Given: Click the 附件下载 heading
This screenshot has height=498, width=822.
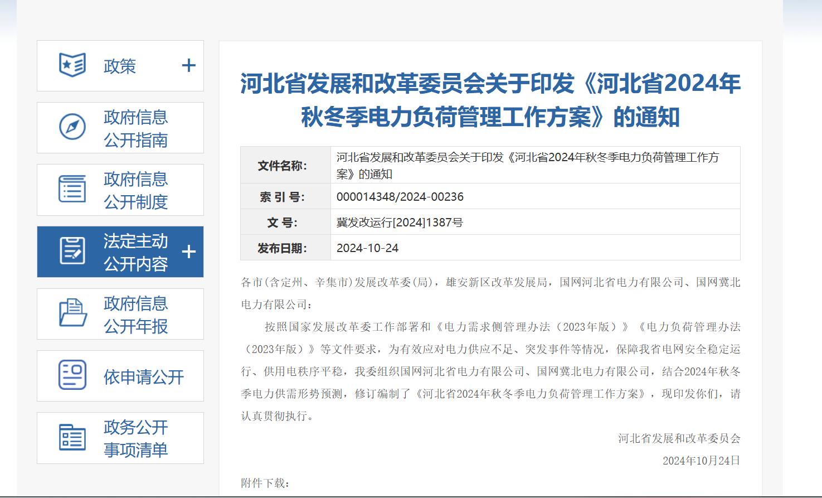Looking at the screenshot, I should [265, 483].
